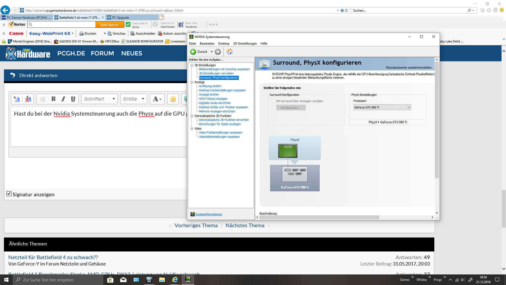The height and width of the screenshot is (285, 506).
Task: Click the IE Suchen search field
Action: tap(409, 10)
